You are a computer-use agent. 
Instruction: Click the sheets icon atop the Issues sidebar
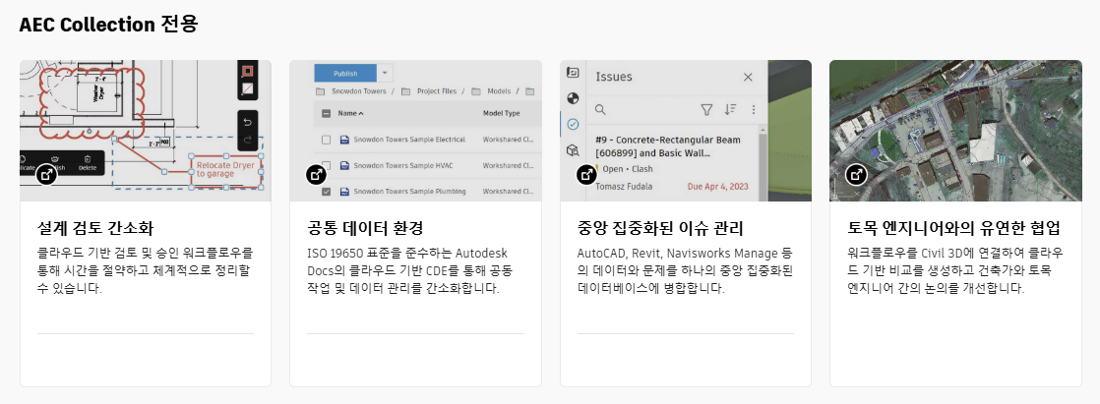(x=574, y=72)
